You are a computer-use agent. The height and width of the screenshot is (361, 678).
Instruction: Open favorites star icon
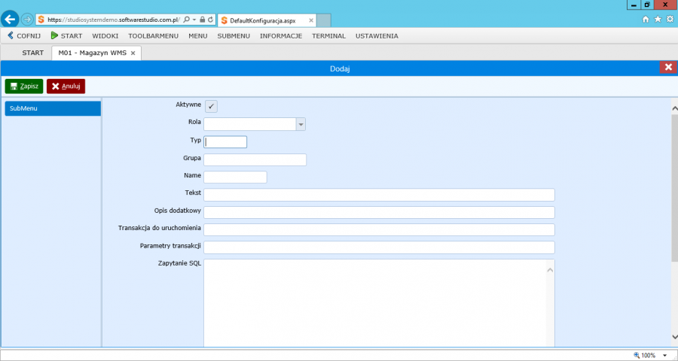[658, 20]
